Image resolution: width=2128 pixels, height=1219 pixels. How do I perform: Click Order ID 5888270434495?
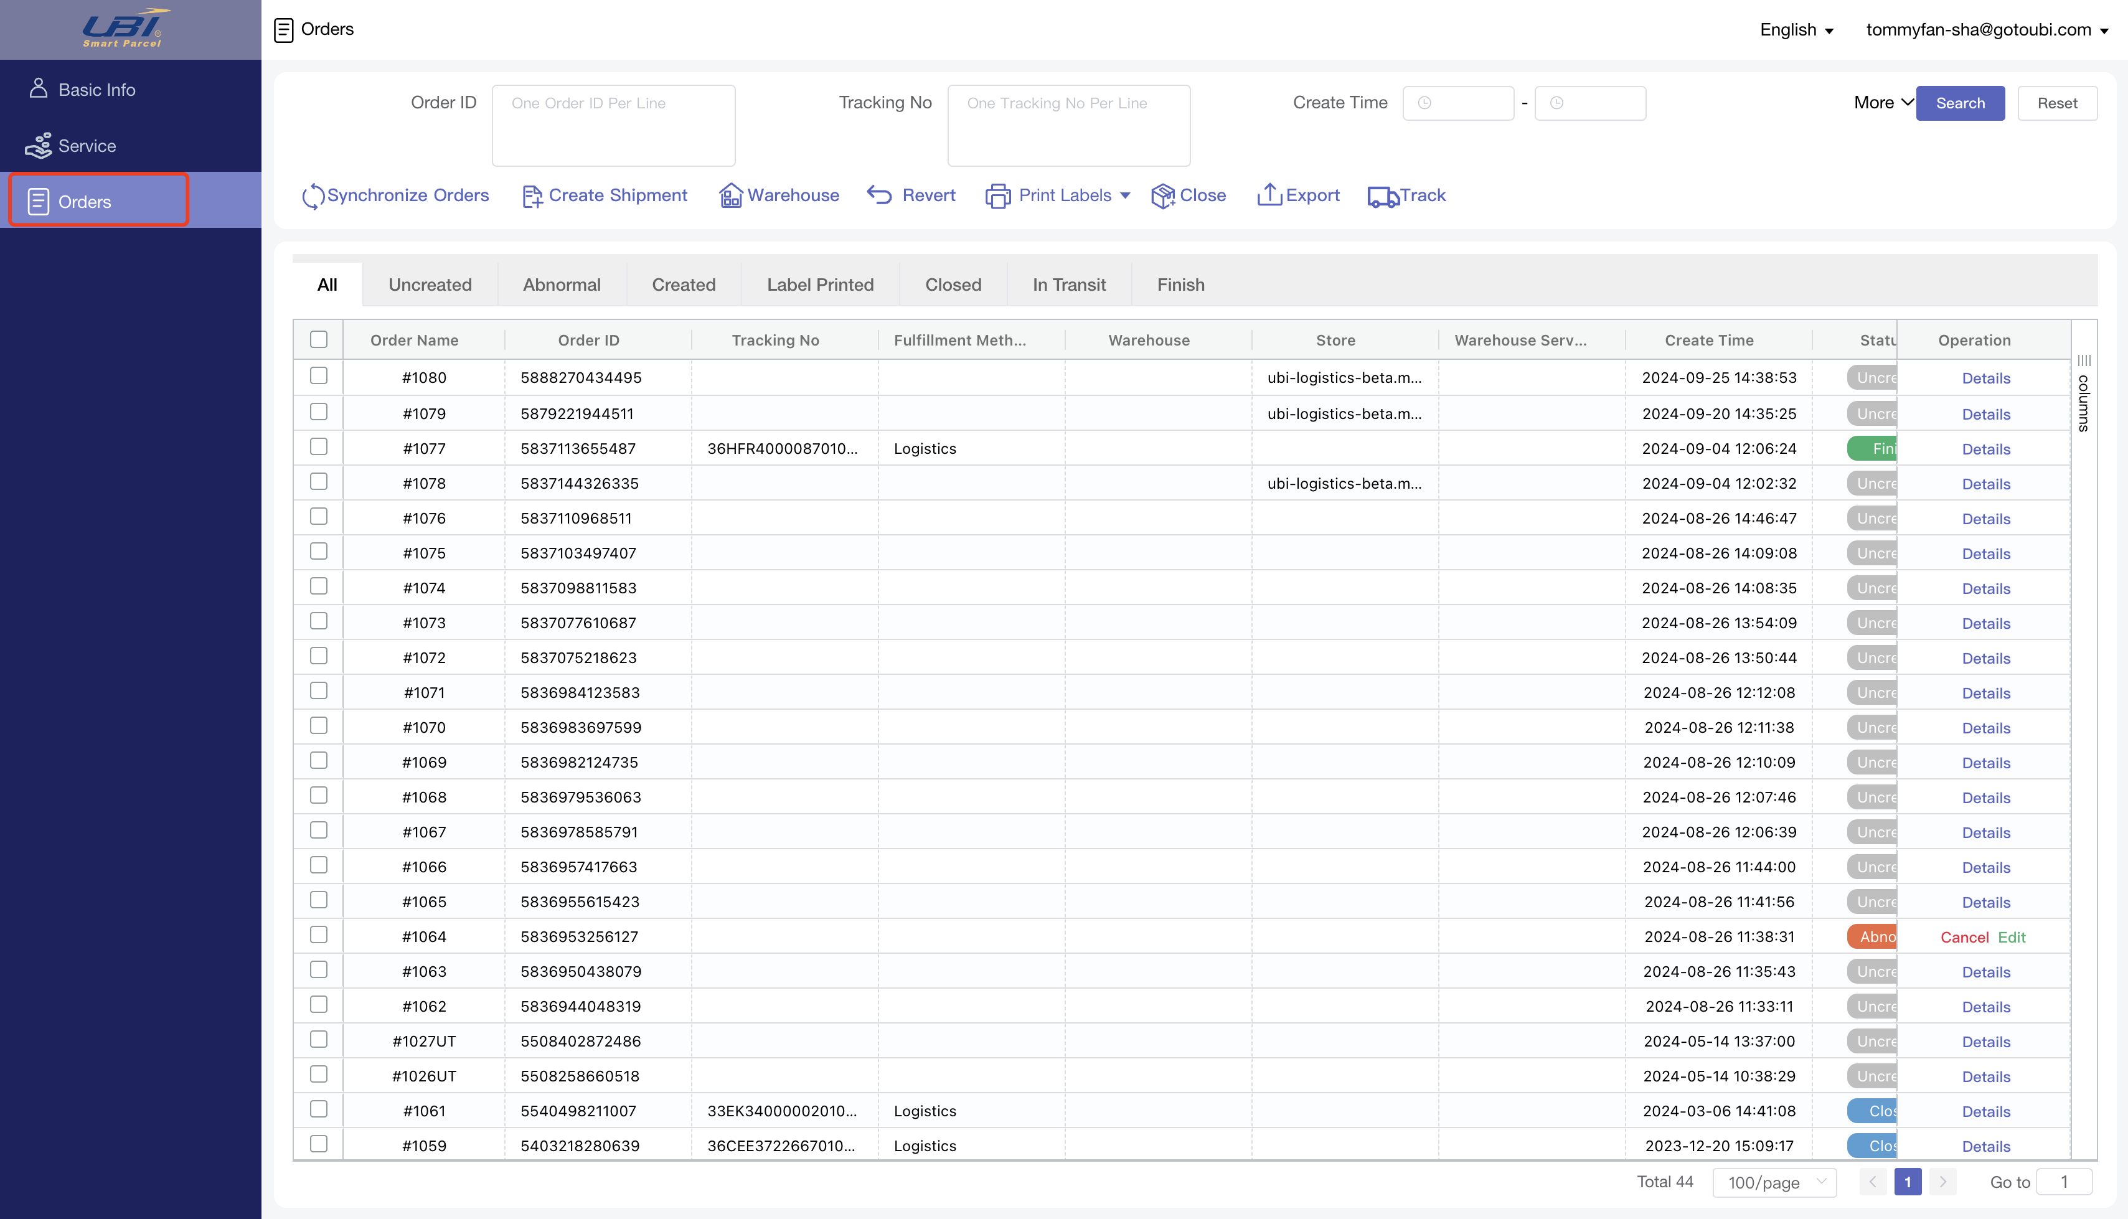pos(581,377)
